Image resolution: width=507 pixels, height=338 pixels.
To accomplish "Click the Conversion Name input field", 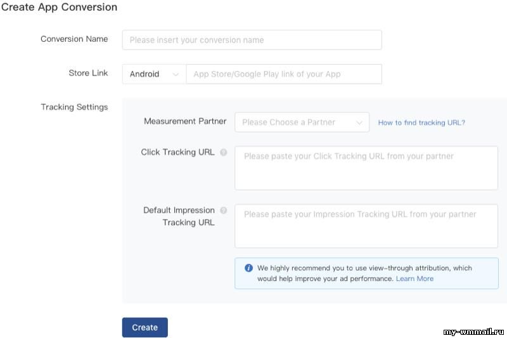I will 252,40.
